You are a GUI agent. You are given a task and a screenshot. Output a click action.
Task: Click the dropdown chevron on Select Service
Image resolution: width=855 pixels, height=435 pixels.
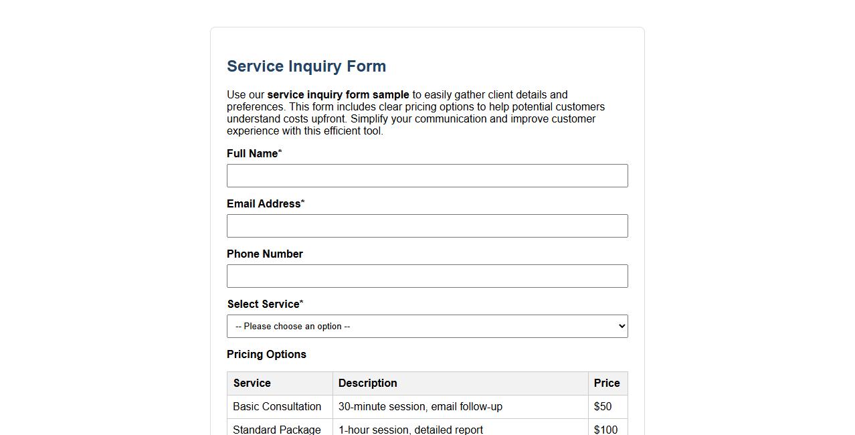[x=620, y=326]
